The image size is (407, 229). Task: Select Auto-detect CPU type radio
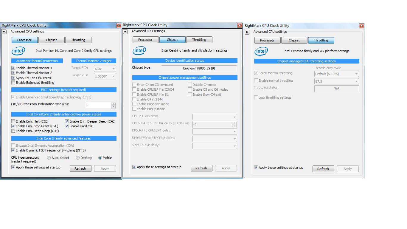[x=49, y=158]
